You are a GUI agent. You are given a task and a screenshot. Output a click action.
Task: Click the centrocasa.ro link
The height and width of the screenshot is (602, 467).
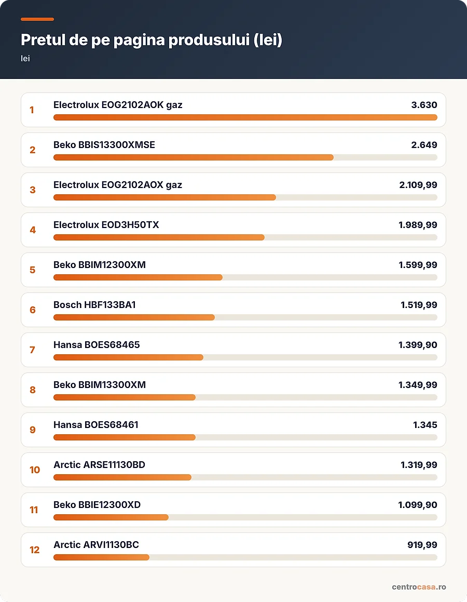419,586
